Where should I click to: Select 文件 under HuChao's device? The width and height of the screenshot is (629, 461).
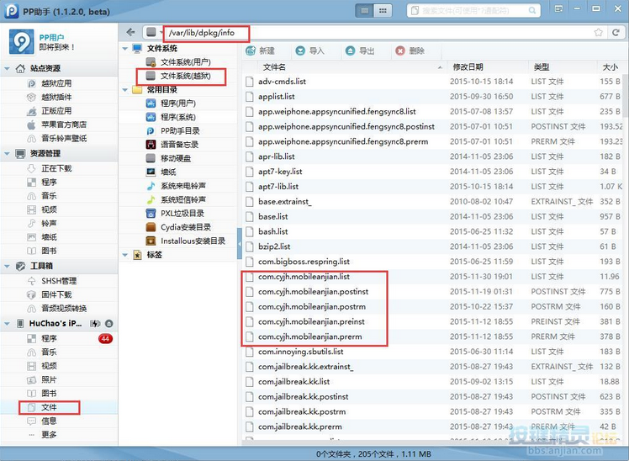(x=49, y=407)
